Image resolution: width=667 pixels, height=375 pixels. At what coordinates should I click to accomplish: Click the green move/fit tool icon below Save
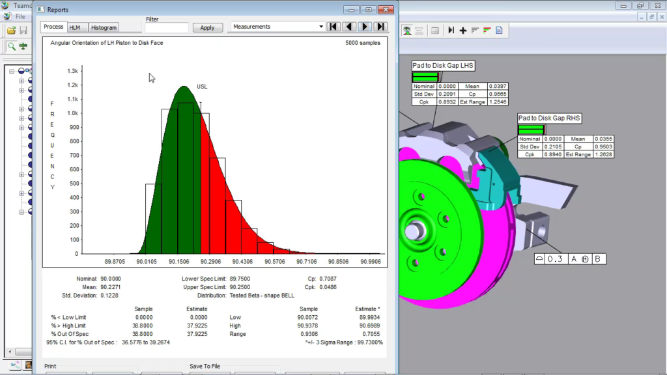pyautogui.click(x=23, y=46)
